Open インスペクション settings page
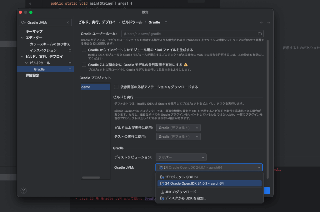This screenshot has height=212, width=320. (43, 50)
